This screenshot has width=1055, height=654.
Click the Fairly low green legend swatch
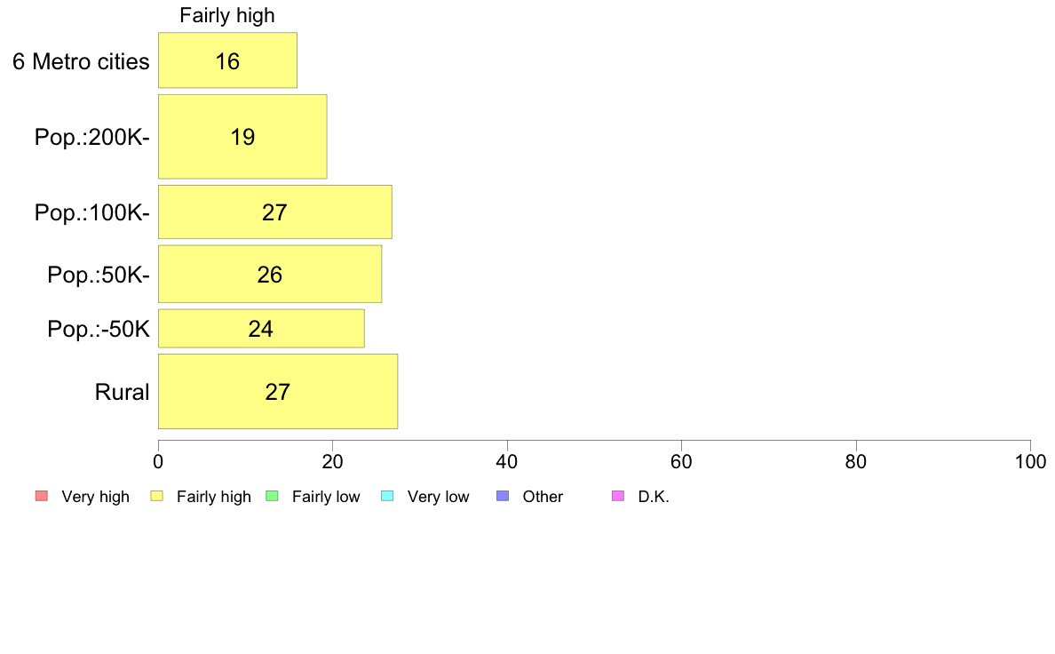(x=273, y=497)
